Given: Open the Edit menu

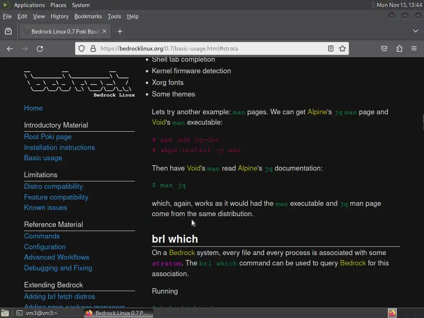Looking at the screenshot, I should click(22, 16).
